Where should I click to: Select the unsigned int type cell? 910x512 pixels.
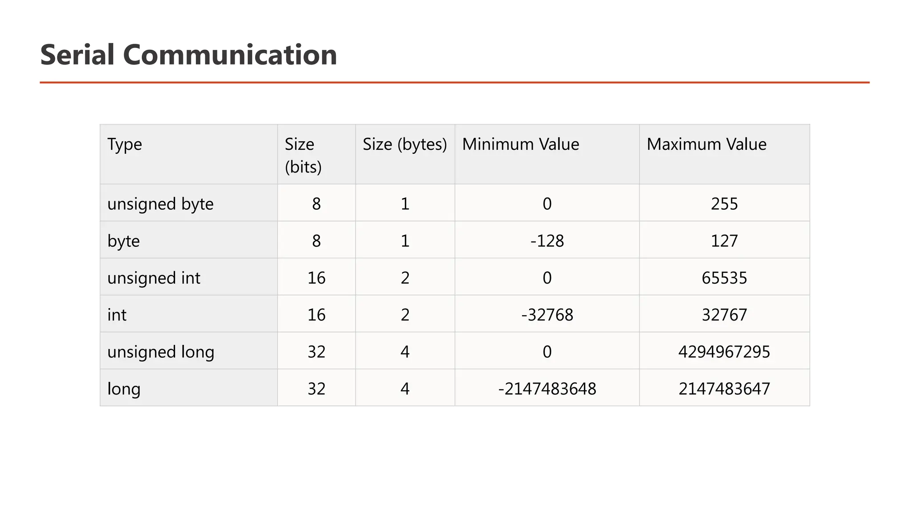pyautogui.click(x=189, y=276)
